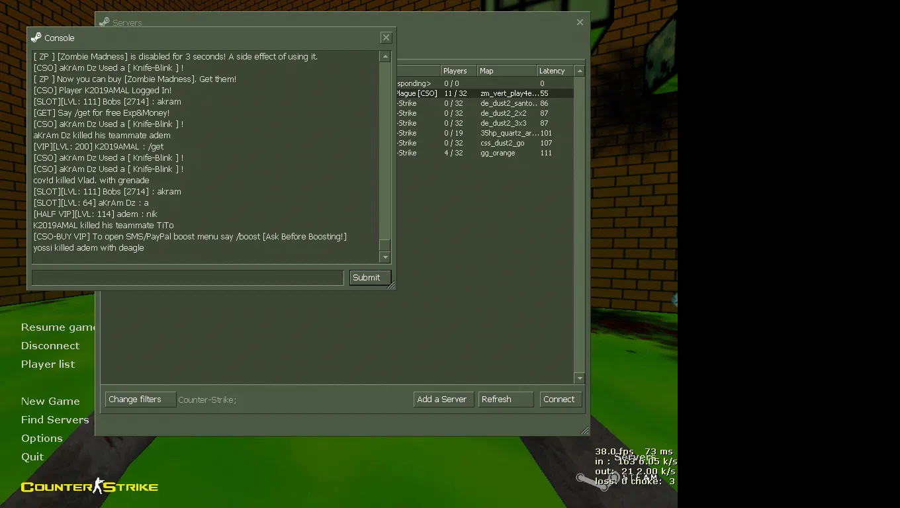
Task: Sort servers by the Latency column
Action: coord(555,71)
